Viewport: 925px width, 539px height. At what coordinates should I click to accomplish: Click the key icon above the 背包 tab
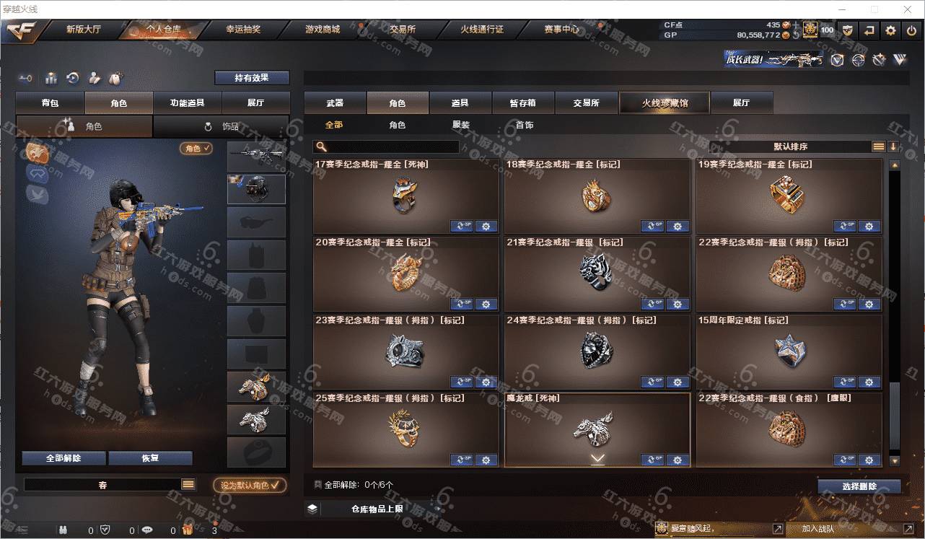[x=27, y=78]
